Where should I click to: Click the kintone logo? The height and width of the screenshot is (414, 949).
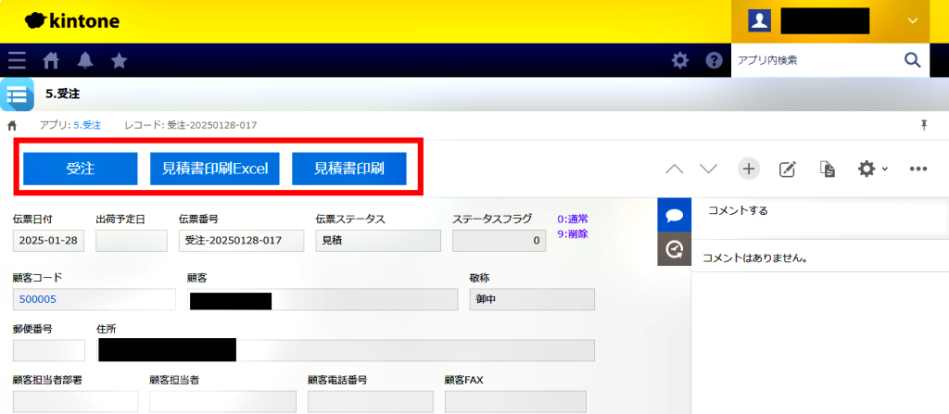[72, 21]
